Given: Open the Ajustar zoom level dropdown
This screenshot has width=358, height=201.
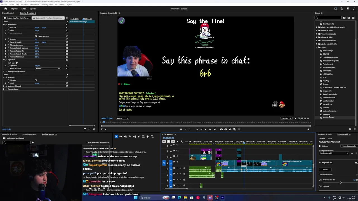Looking at the screenshot, I should click(x=123, y=118).
